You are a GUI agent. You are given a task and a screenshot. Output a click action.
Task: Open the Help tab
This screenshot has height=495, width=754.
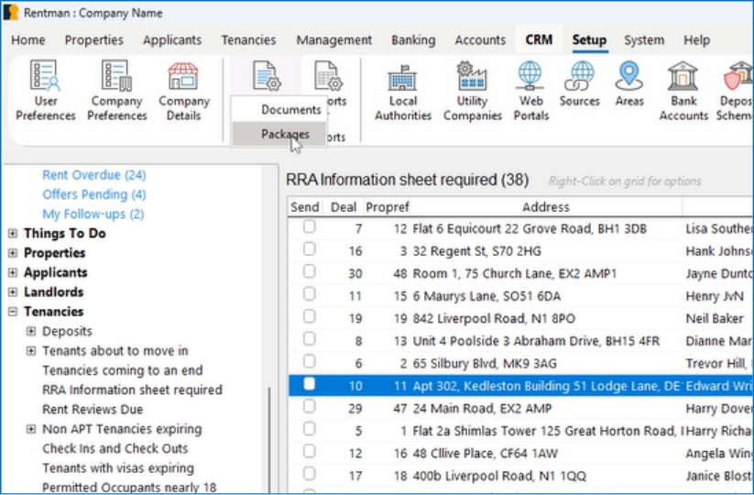tap(697, 40)
